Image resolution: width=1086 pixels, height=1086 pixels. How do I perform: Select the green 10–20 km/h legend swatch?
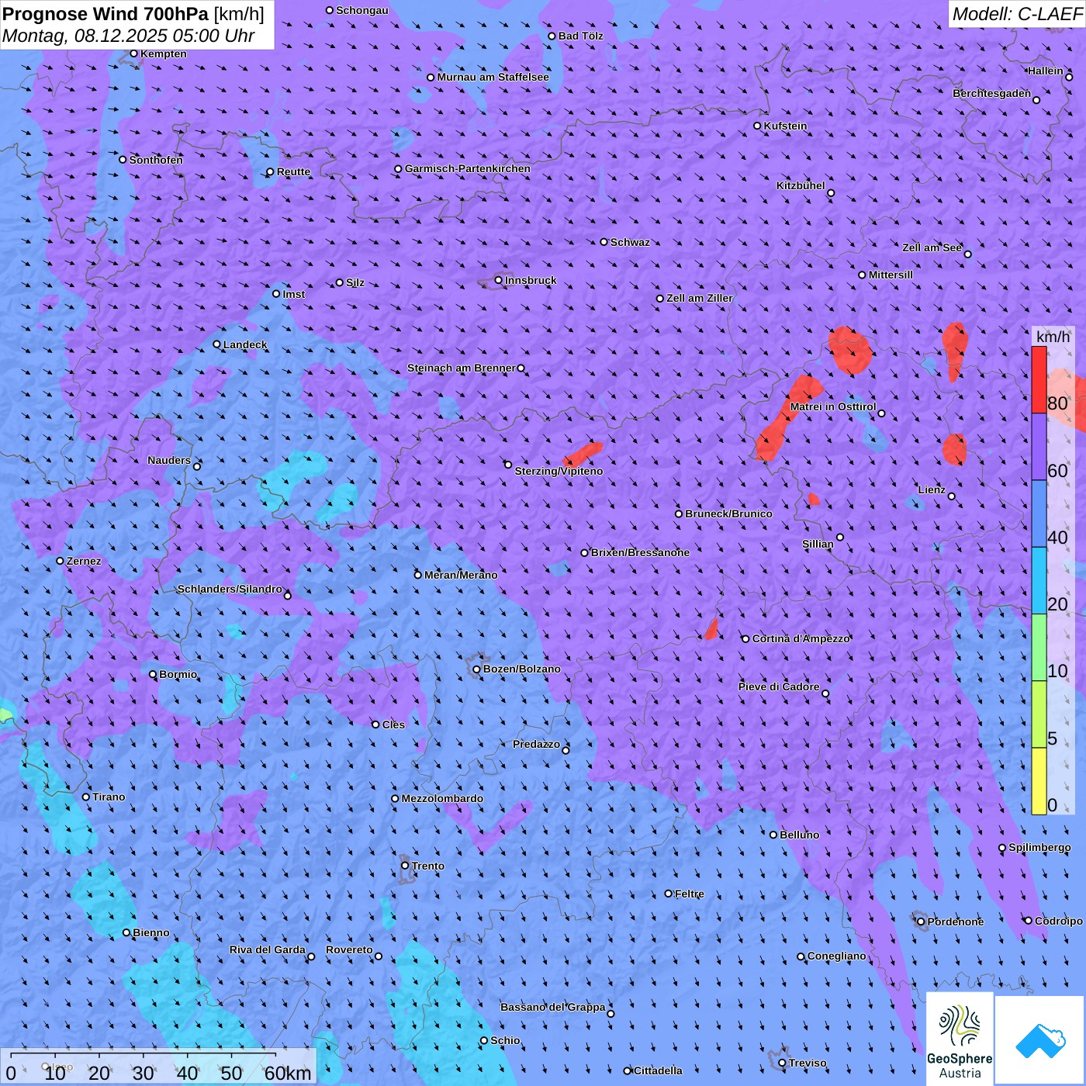tap(1039, 647)
